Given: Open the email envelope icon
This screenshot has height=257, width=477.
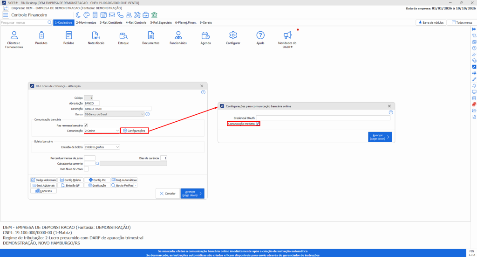Looking at the screenshot, I should (x=112, y=15).
